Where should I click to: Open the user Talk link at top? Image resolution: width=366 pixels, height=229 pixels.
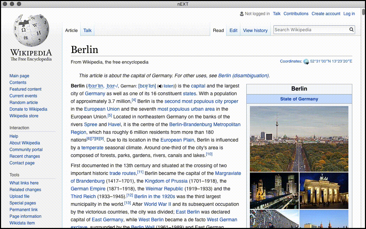(277, 14)
